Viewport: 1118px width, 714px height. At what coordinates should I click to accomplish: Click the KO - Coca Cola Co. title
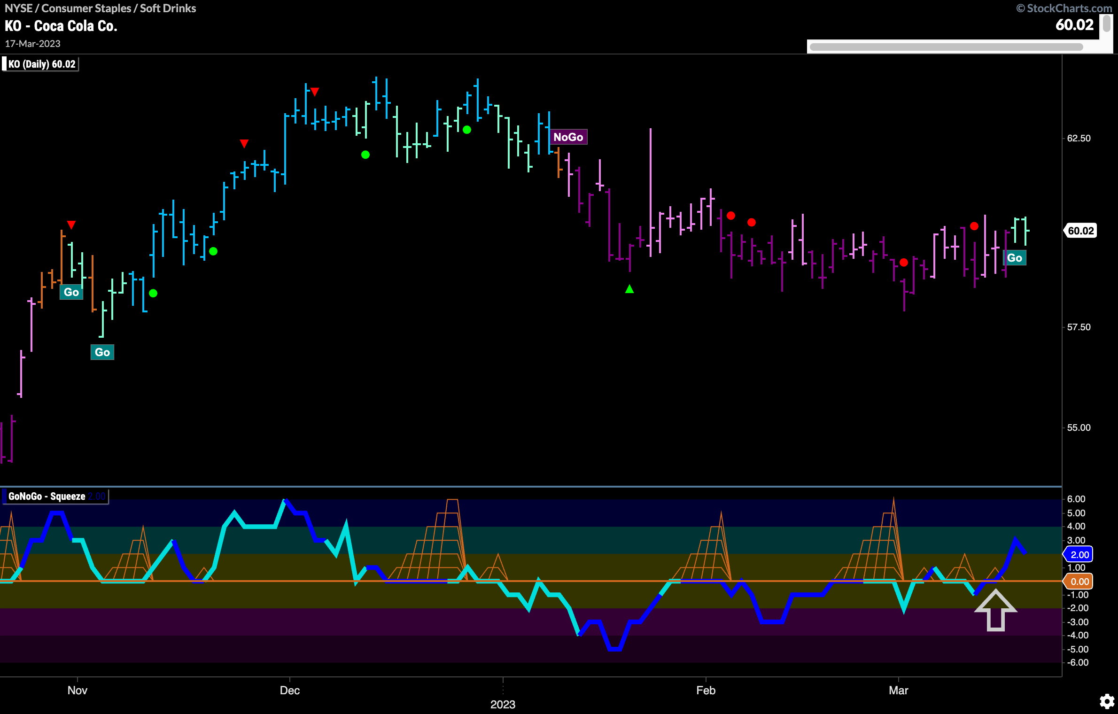[x=61, y=26]
